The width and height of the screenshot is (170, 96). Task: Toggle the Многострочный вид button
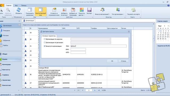41,12
